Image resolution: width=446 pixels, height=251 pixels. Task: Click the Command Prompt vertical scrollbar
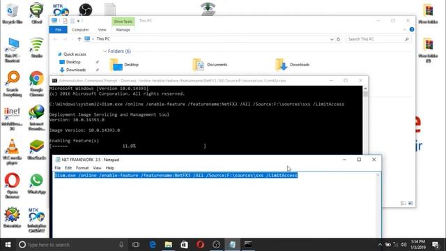pos(365,121)
